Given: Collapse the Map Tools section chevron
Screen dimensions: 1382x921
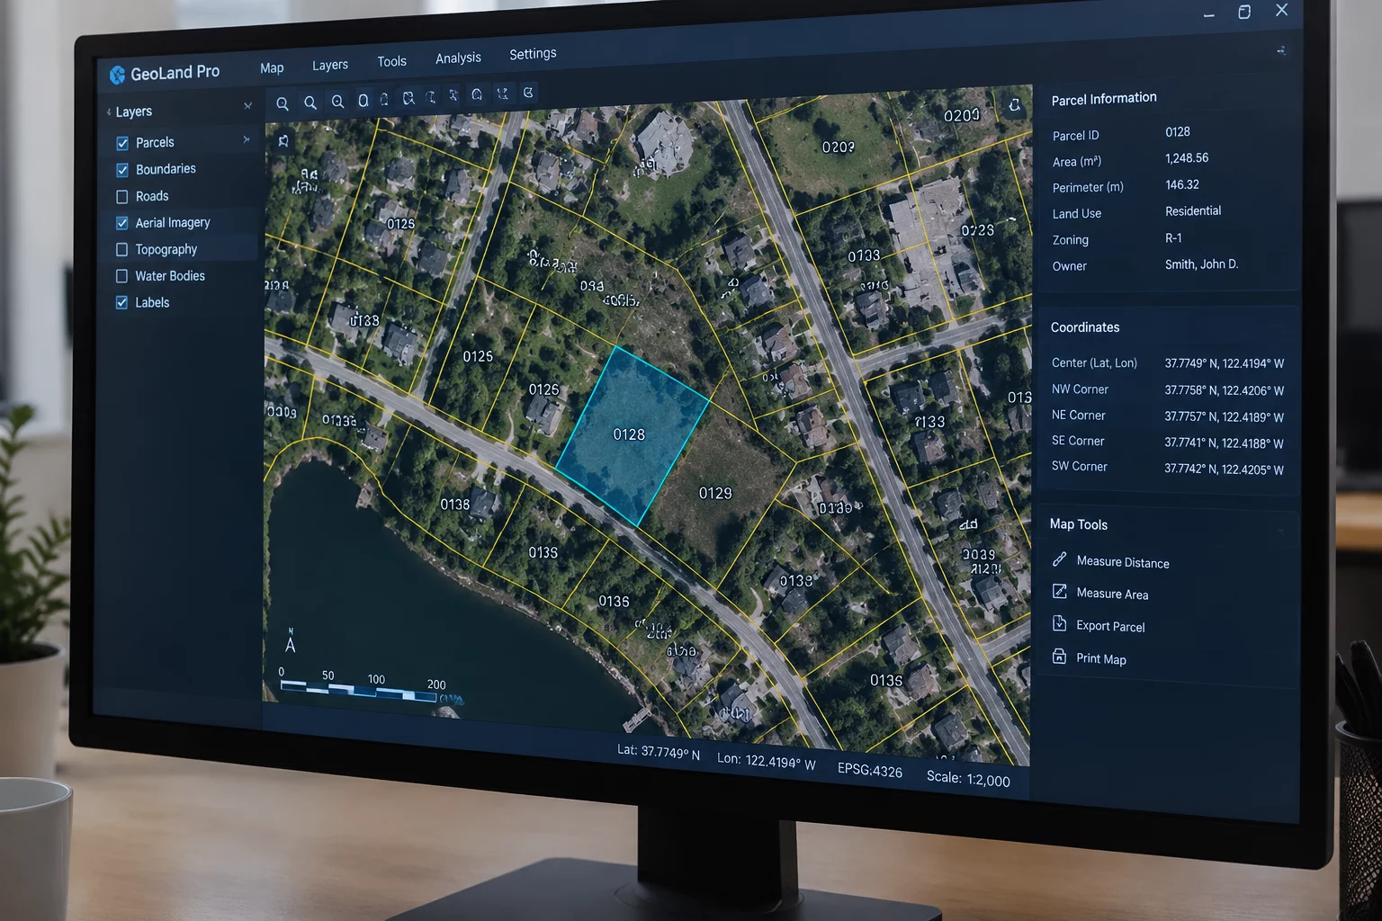Looking at the screenshot, I should pos(1280,531).
